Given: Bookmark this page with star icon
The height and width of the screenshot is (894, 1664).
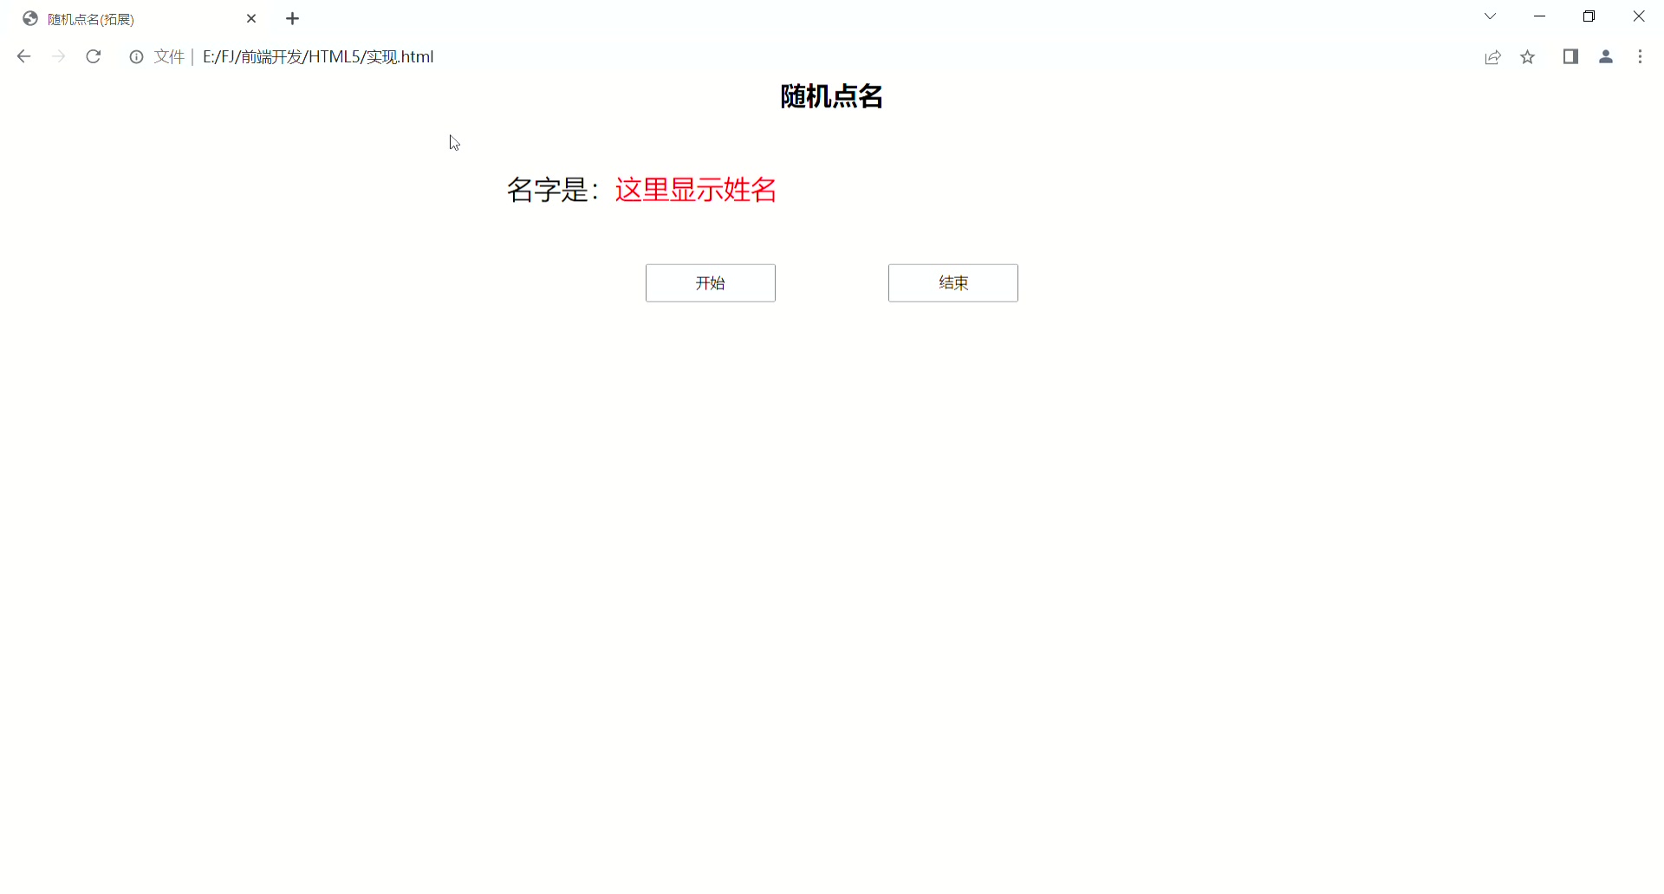Looking at the screenshot, I should coord(1527,57).
